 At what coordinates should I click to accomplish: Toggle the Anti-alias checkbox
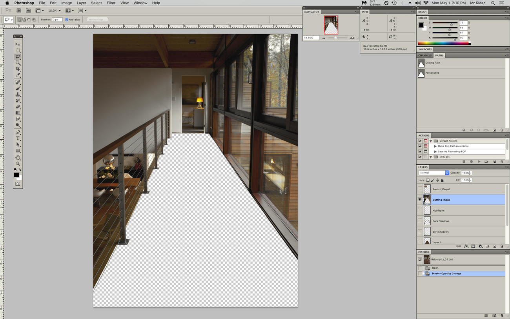pyautogui.click(x=67, y=20)
